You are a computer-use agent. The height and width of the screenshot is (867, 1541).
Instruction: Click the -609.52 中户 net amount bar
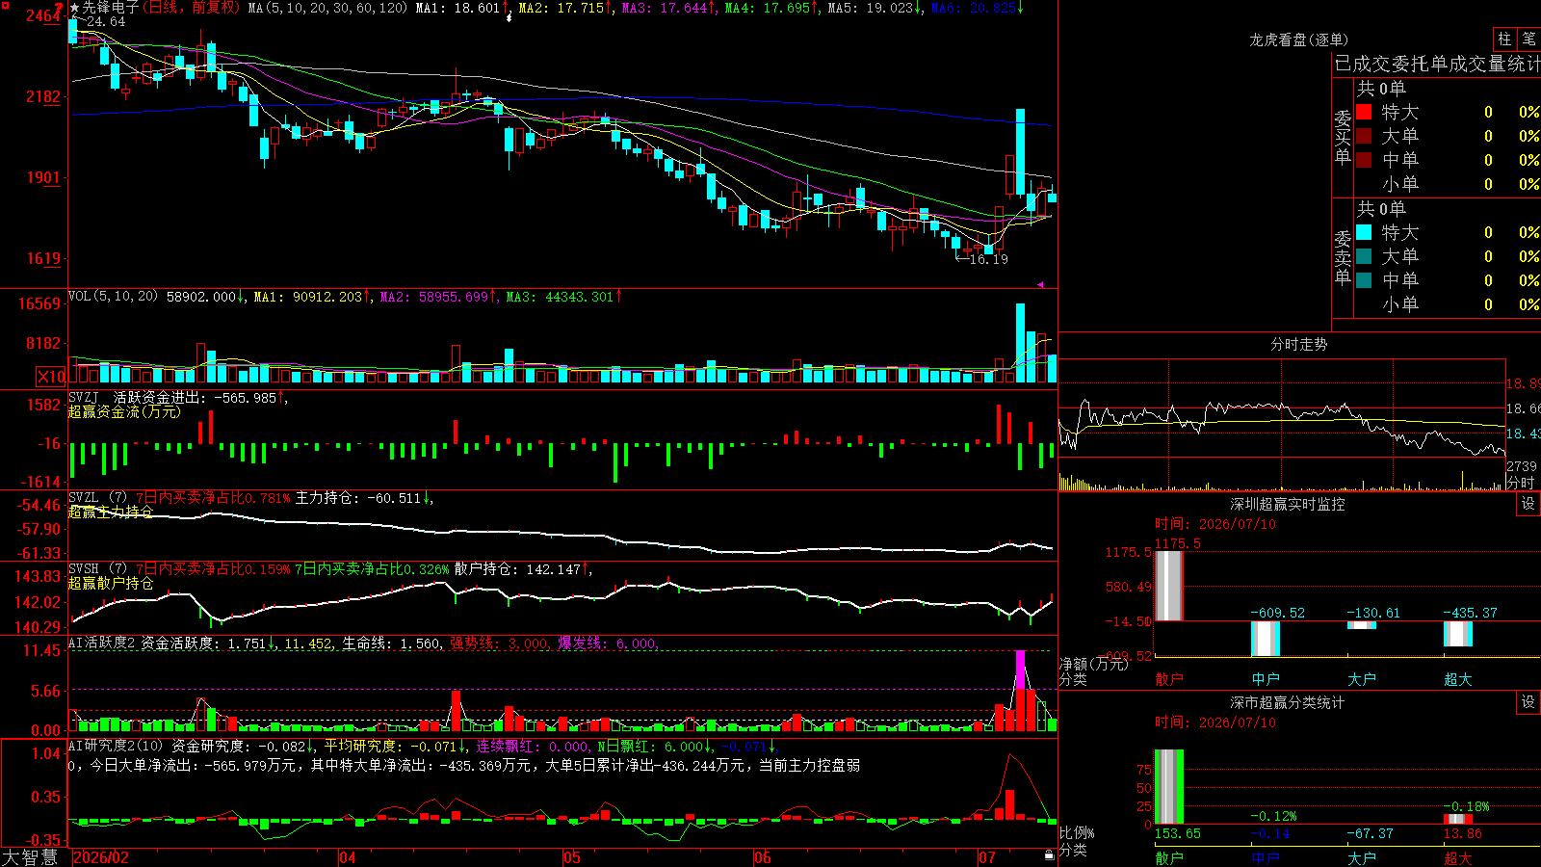(1266, 639)
